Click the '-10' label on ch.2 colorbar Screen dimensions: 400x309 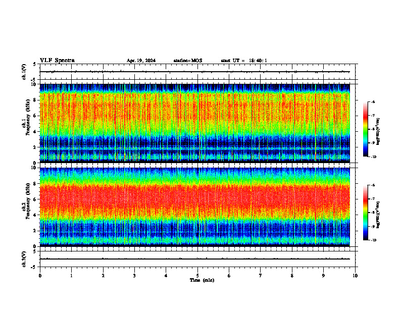coord(373,240)
